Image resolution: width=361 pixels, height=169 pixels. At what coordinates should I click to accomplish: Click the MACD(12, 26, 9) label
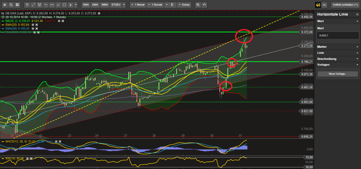coord(16,142)
